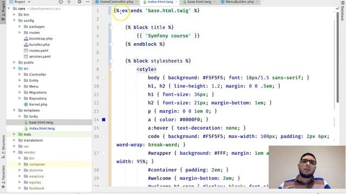Screen dimensions: 346x194
Task: Hide the Project panel with minus icon
Action: [88, 2]
